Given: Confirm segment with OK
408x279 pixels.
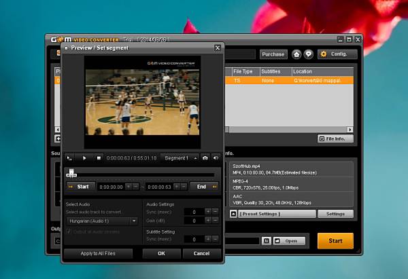Looking at the screenshot, I should 162,253.
